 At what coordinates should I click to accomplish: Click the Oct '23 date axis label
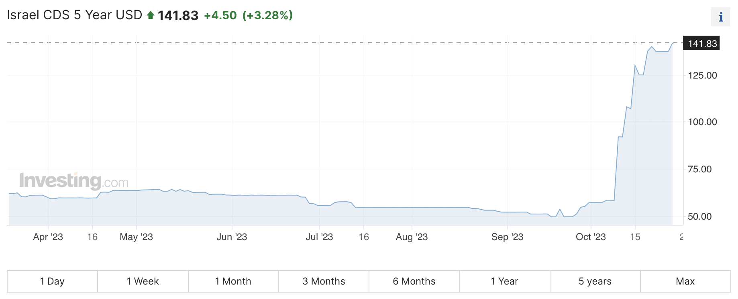[x=591, y=237]
